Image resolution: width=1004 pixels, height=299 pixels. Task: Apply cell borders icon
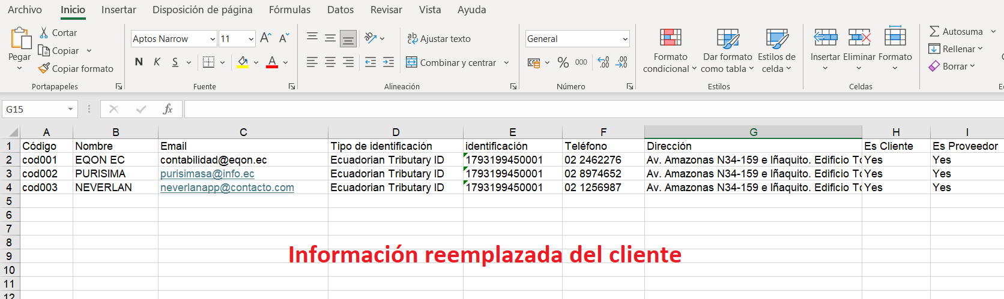(x=208, y=62)
